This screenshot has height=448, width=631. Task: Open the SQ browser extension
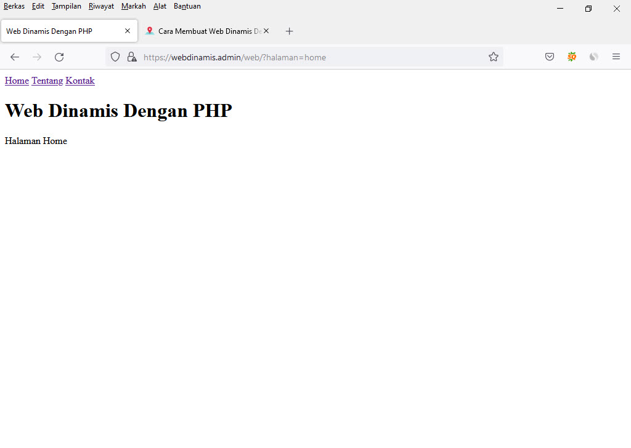[x=571, y=57]
